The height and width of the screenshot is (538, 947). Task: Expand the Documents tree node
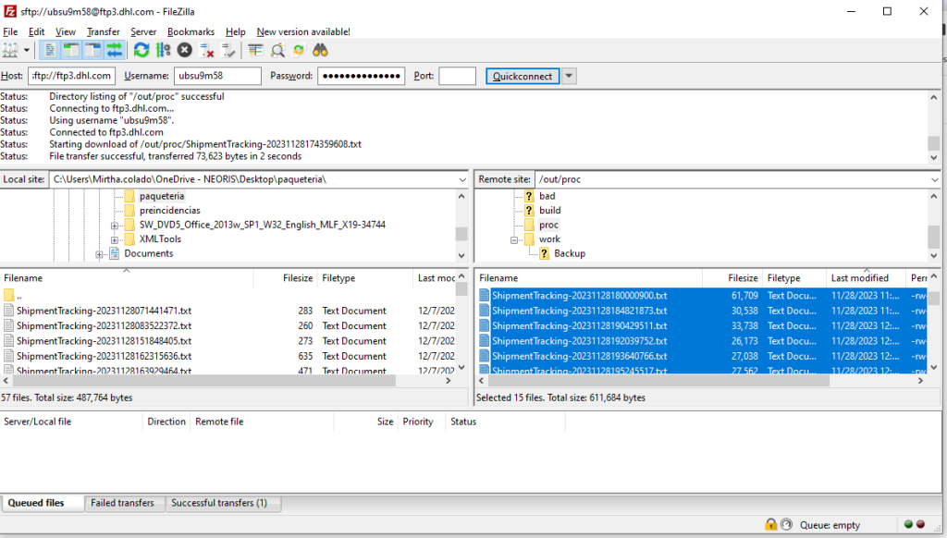99,254
